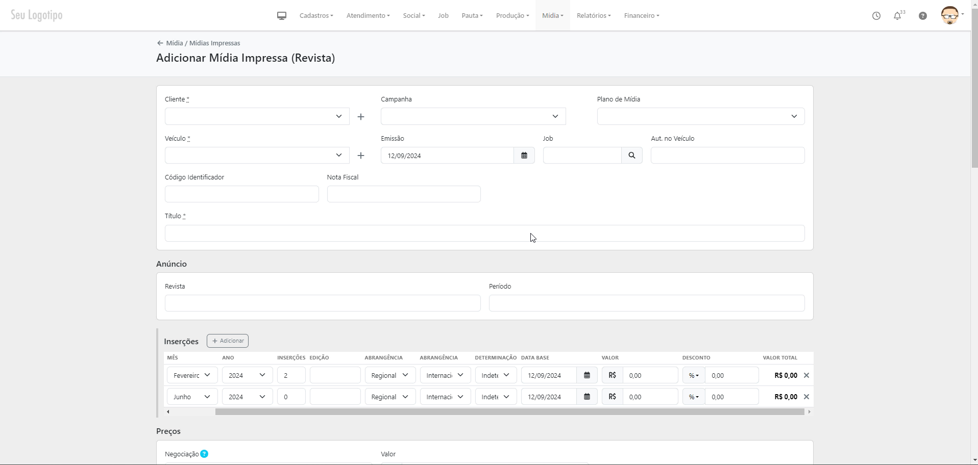Click the monitor dashboard icon in navbar
This screenshot has width=978, height=465.
[281, 16]
